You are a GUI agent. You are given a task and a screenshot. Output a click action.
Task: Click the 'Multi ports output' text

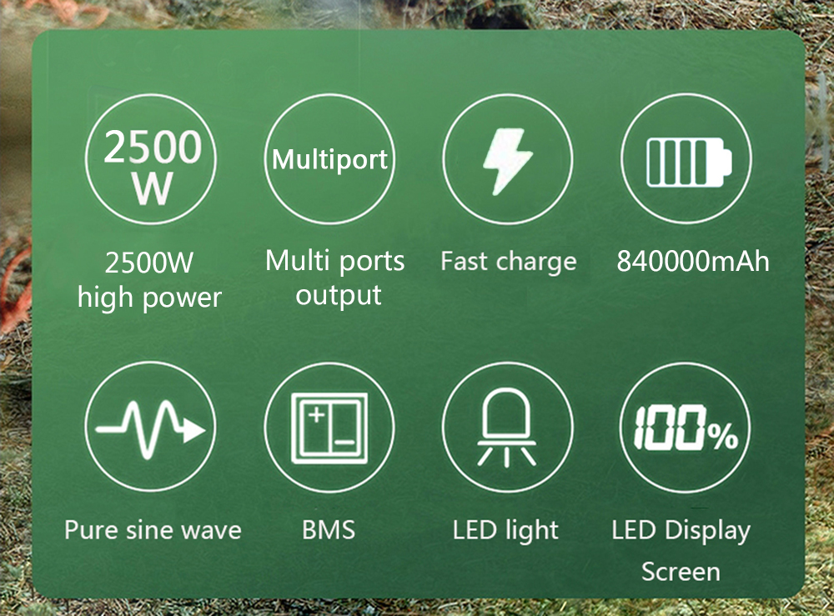[x=335, y=278]
